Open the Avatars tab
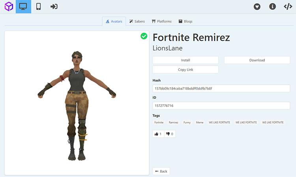 click(x=114, y=21)
